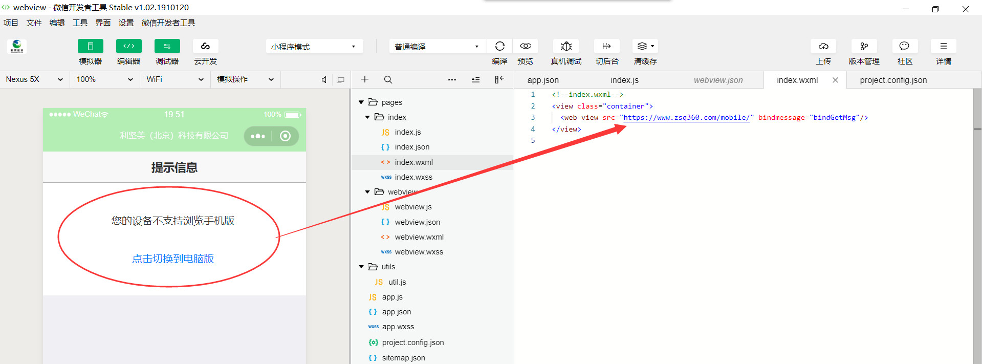Open the Nexus 5X device dropdown
The width and height of the screenshot is (982, 364).
(x=34, y=79)
